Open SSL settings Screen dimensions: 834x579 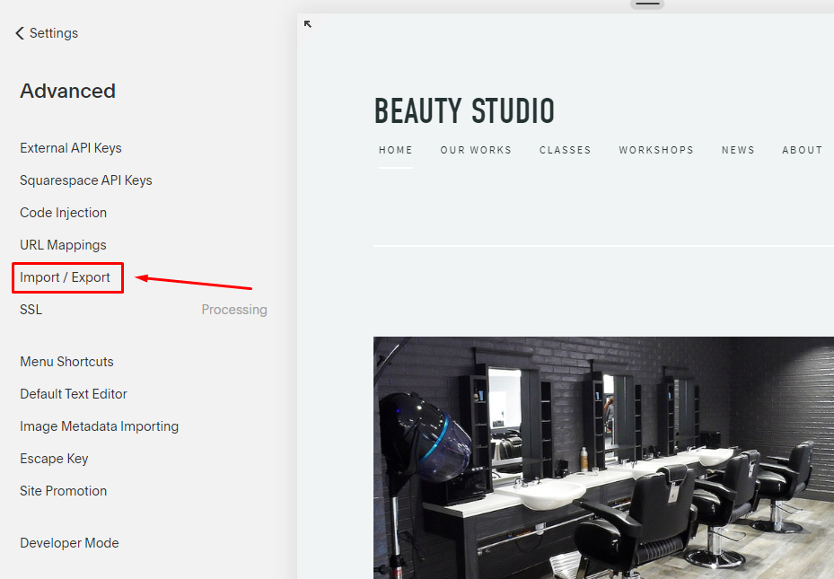click(31, 310)
